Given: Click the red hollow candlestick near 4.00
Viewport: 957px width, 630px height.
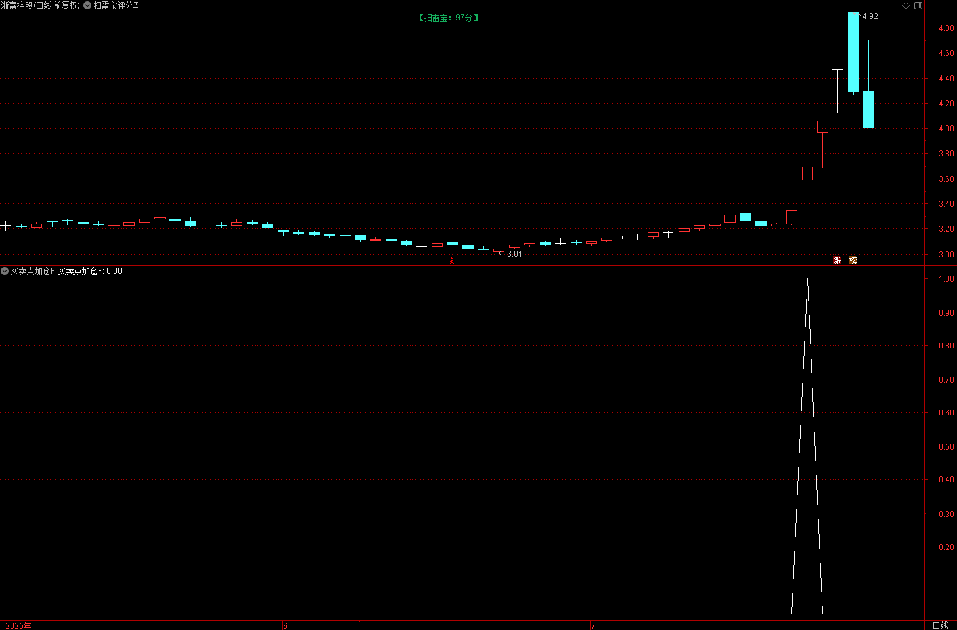Looking at the screenshot, I should pos(822,127).
